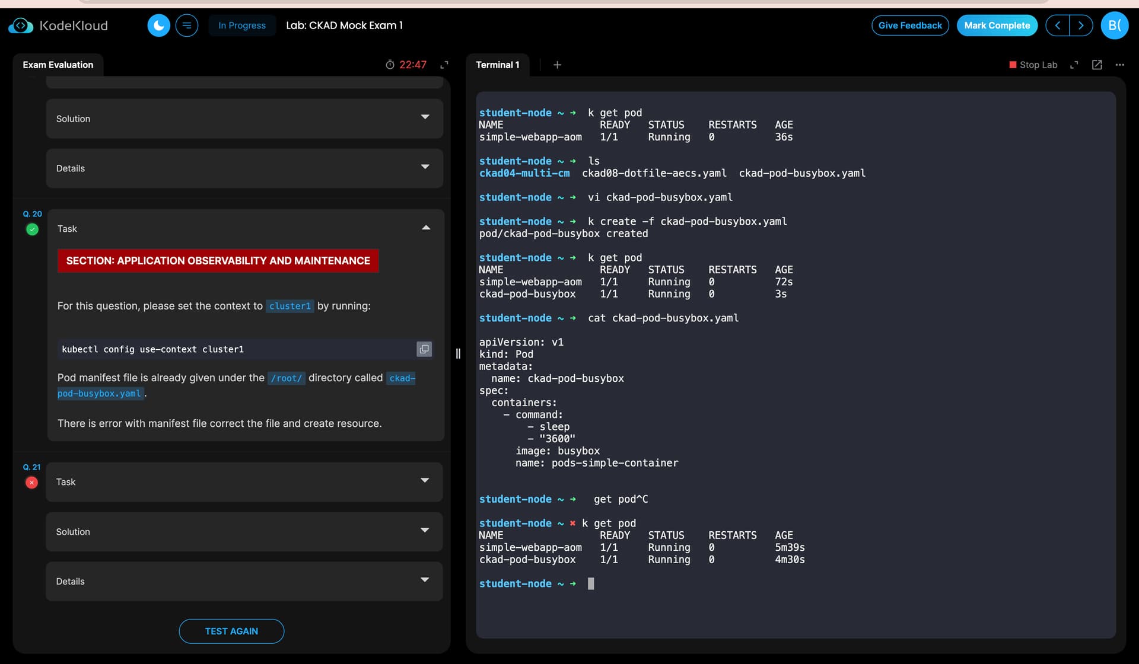Viewport: 1139px width, 664px height.
Task: Select the Exam Evaluation tab
Action: pyautogui.click(x=58, y=65)
